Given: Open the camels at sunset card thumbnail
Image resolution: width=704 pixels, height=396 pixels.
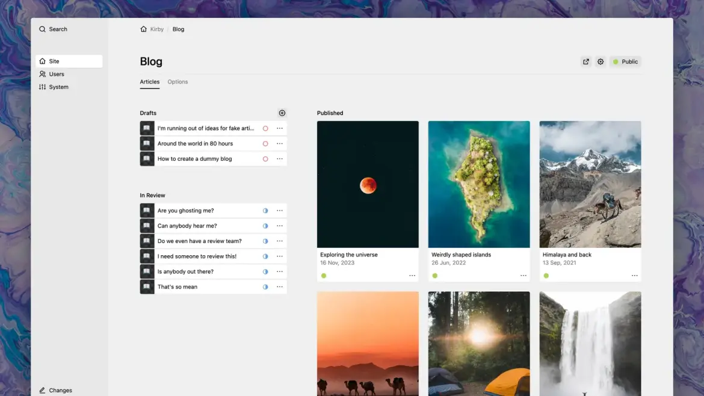Looking at the screenshot, I should point(368,344).
